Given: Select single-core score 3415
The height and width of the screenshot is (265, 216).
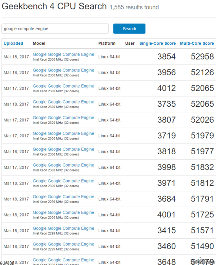Looking at the screenshot, I should tap(167, 230).
